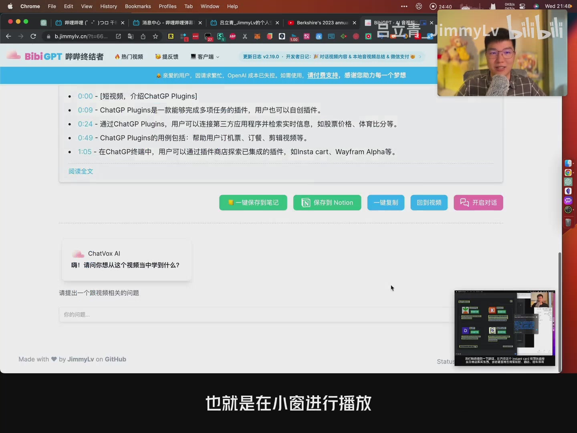Click the web clipper scissors extension icon
The width and height of the screenshot is (577, 433).
tap(245, 36)
